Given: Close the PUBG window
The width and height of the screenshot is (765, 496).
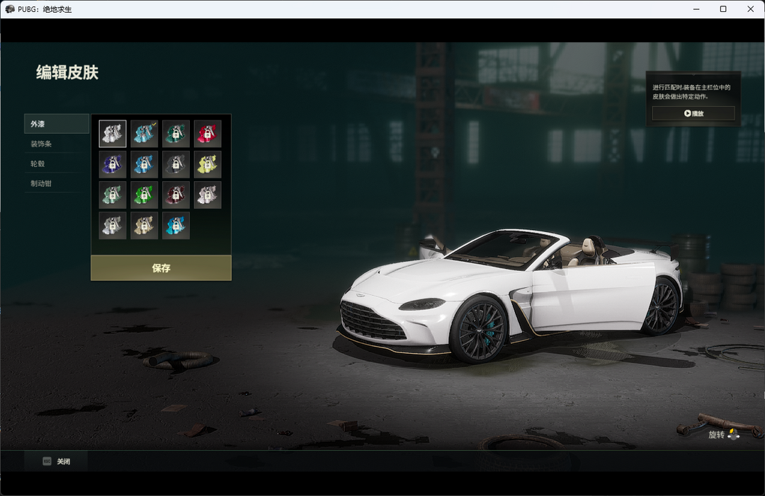Looking at the screenshot, I should (x=750, y=9).
